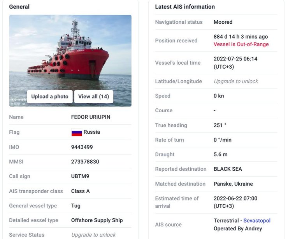Click the Russia flag icon
Image resolution: width=288 pixels, height=239 pixels.
[77, 133]
